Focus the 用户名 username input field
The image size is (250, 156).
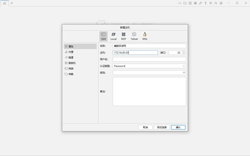click(149, 59)
